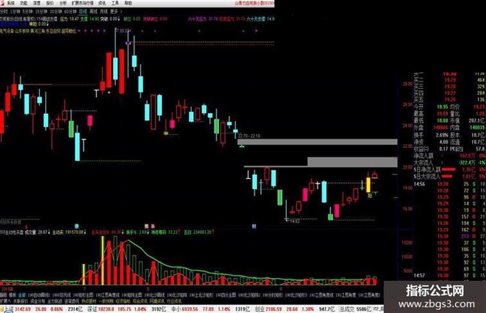
Task: Select the 日线 daily chart tab
Action: pyautogui.click(x=83, y=11)
